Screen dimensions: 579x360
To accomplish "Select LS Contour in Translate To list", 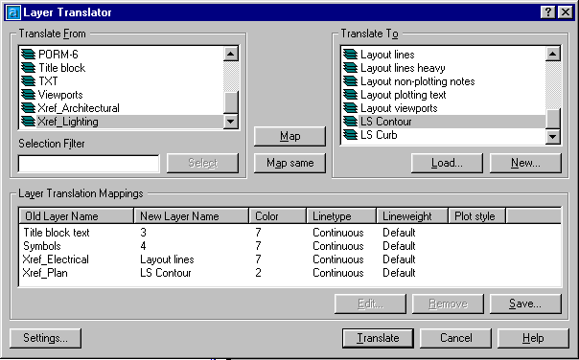I will pos(386,122).
